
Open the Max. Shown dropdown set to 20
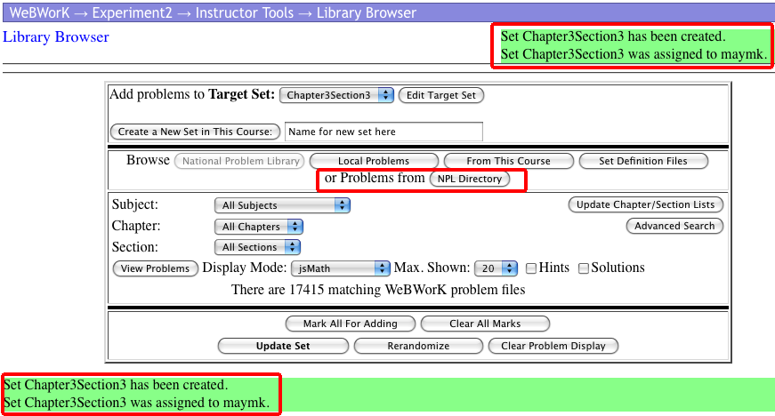point(496,268)
